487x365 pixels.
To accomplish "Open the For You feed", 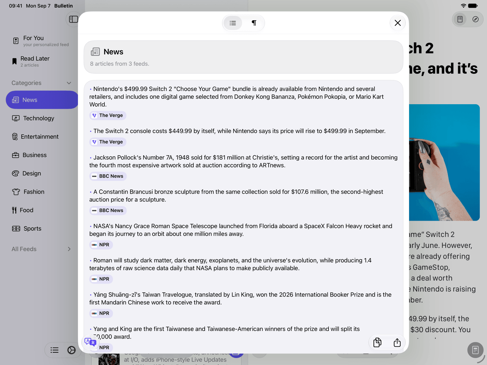I will tap(41, 41).
